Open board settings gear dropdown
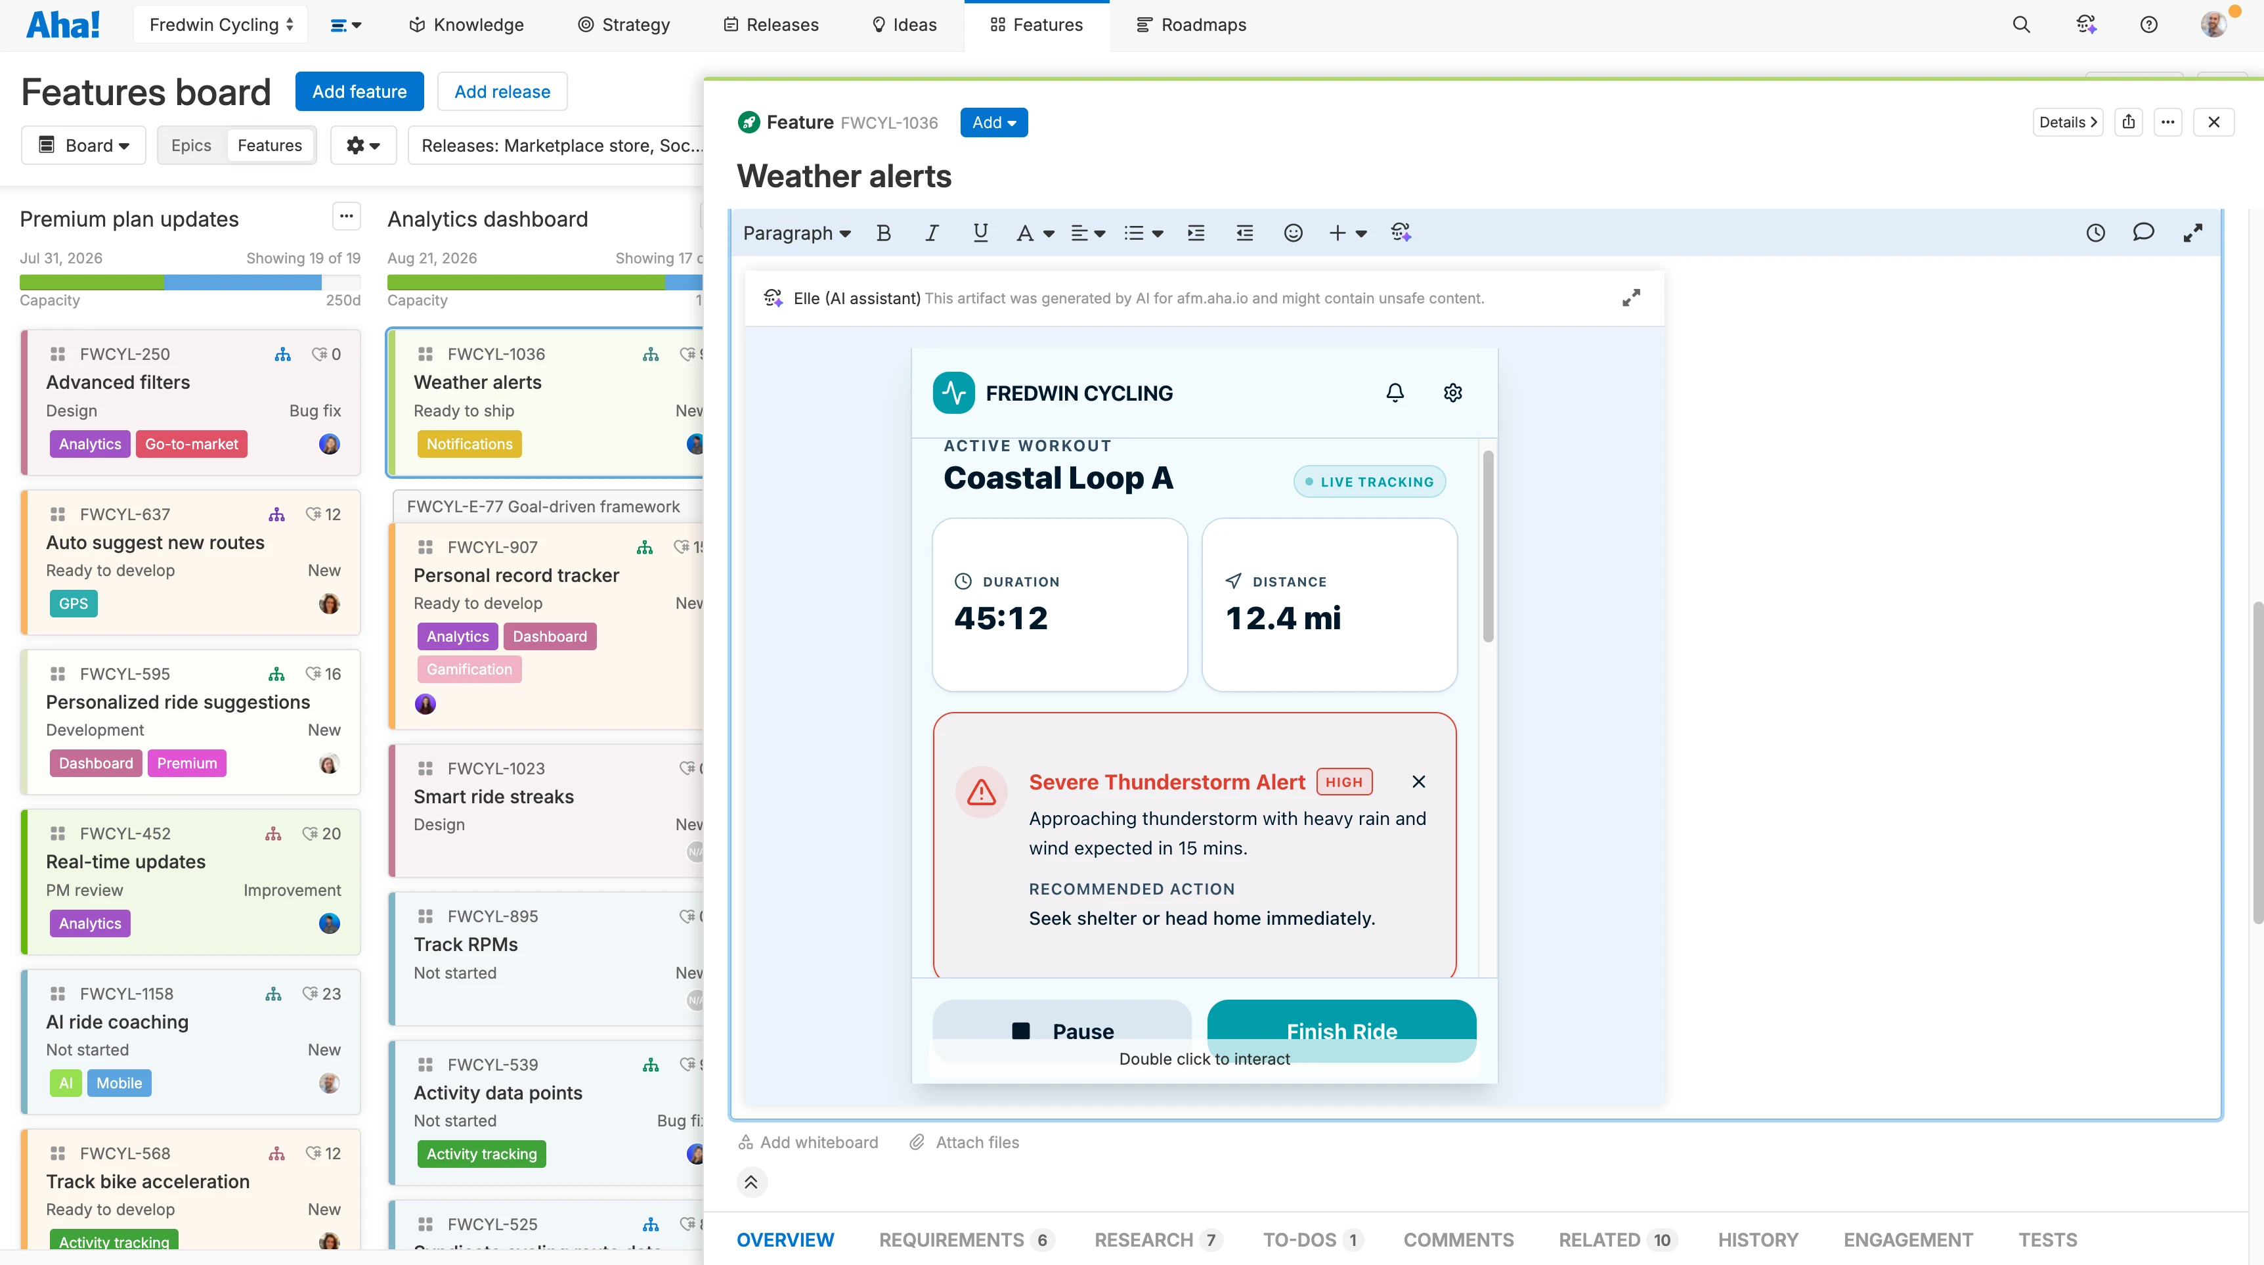This screenshot has width=2264, height=1265. coord(363,145)
